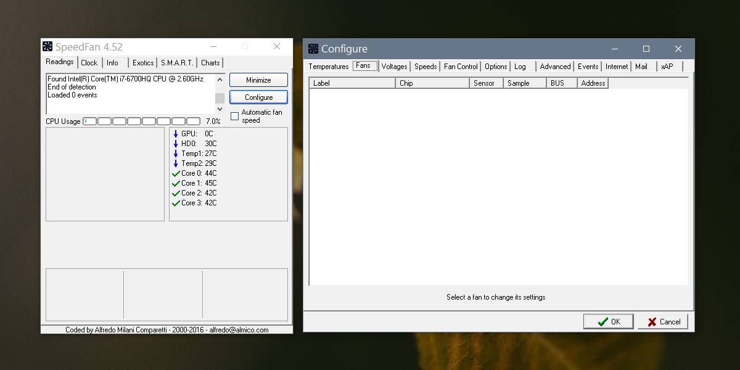The height and width of the screenshot is (370, 740).
Task: Click the Address column header
Action: [x=593, y=83]
